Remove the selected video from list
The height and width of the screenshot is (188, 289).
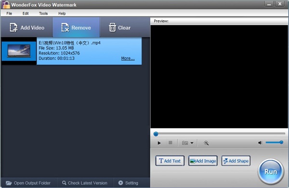pyautogui.click(x=76, y=27)
